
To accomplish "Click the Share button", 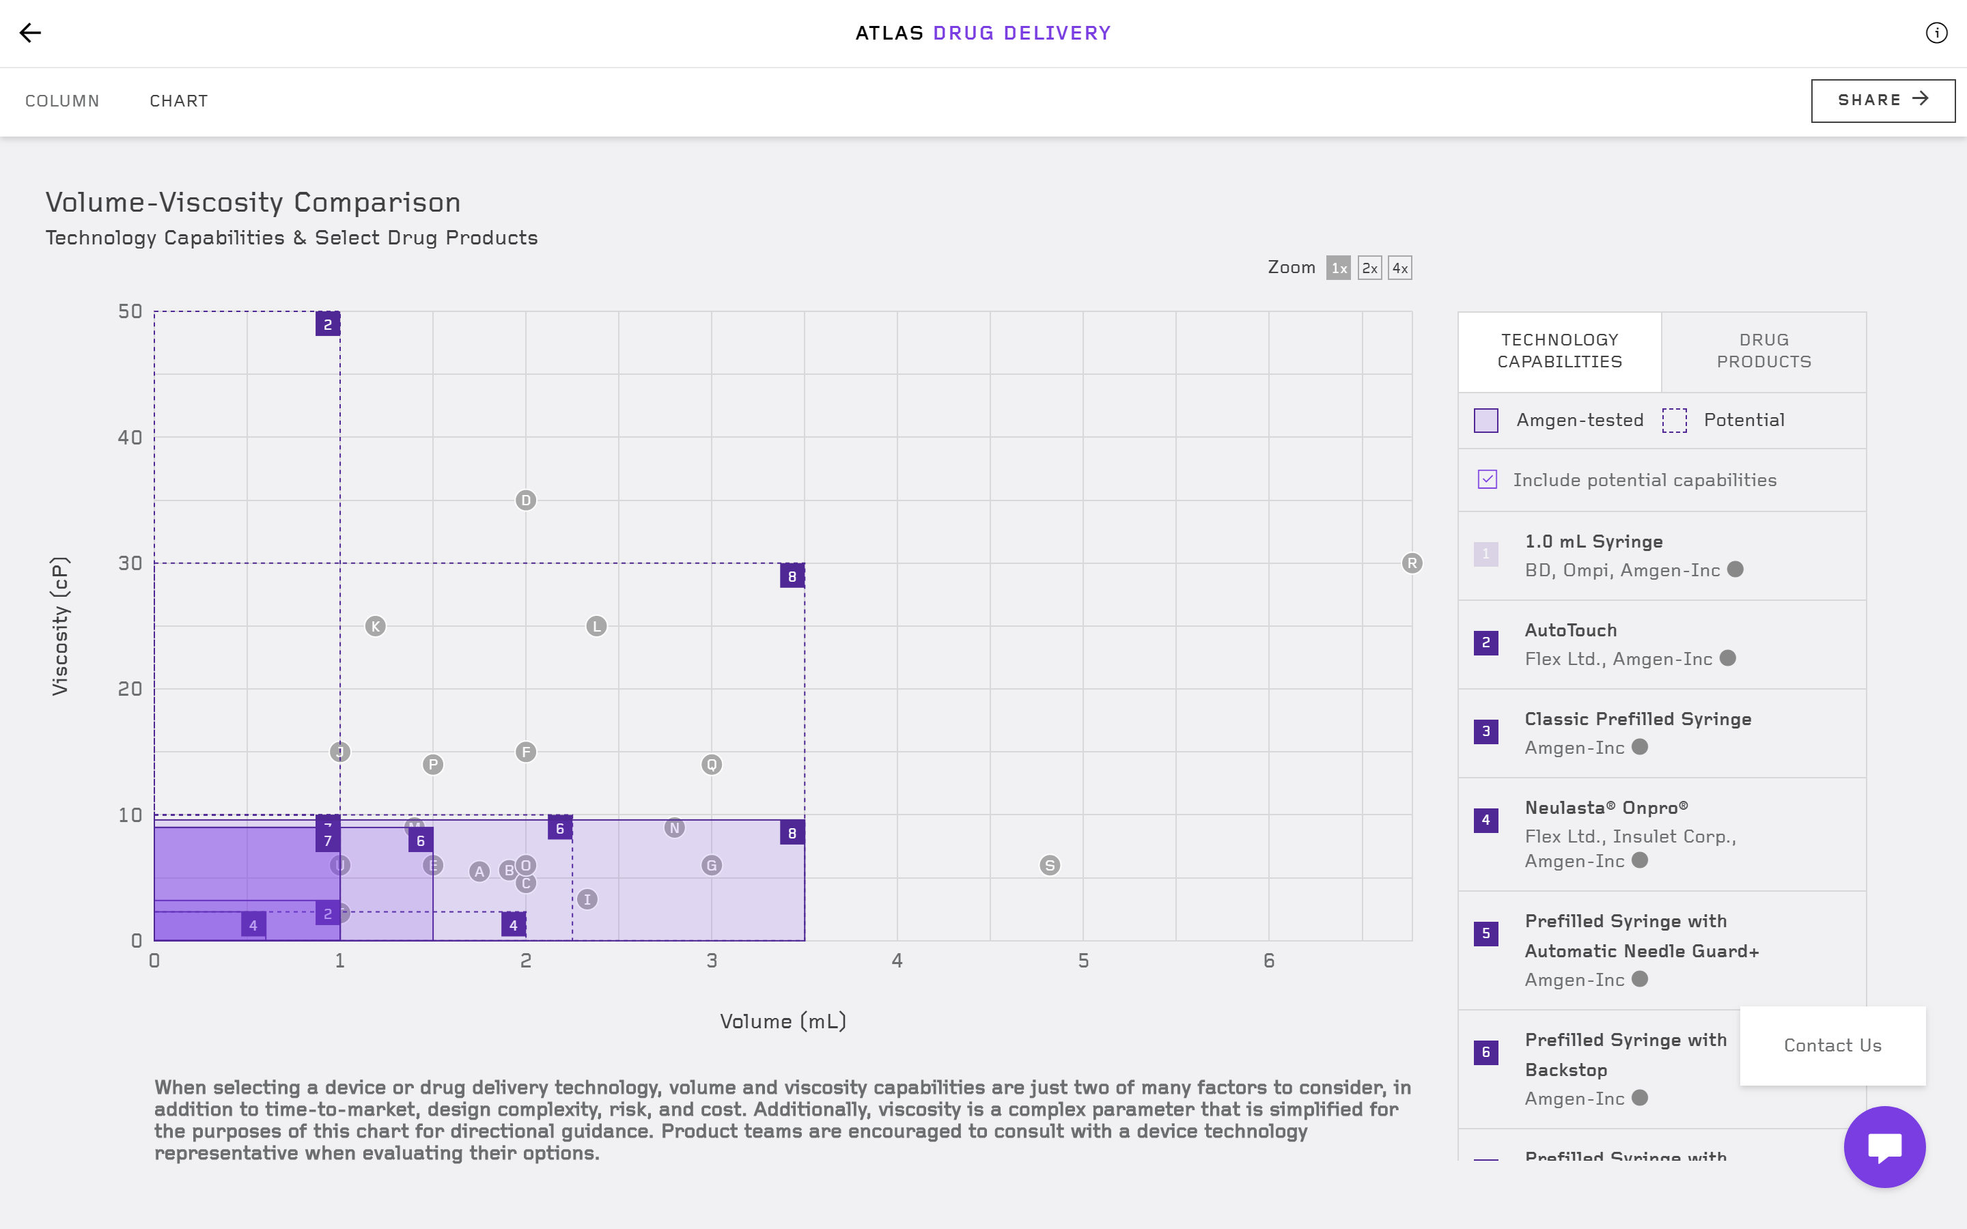I will (x=1882, y=100).
